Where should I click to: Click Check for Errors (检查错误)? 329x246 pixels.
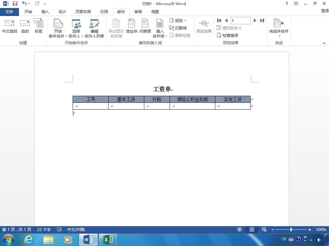[228, 35]
